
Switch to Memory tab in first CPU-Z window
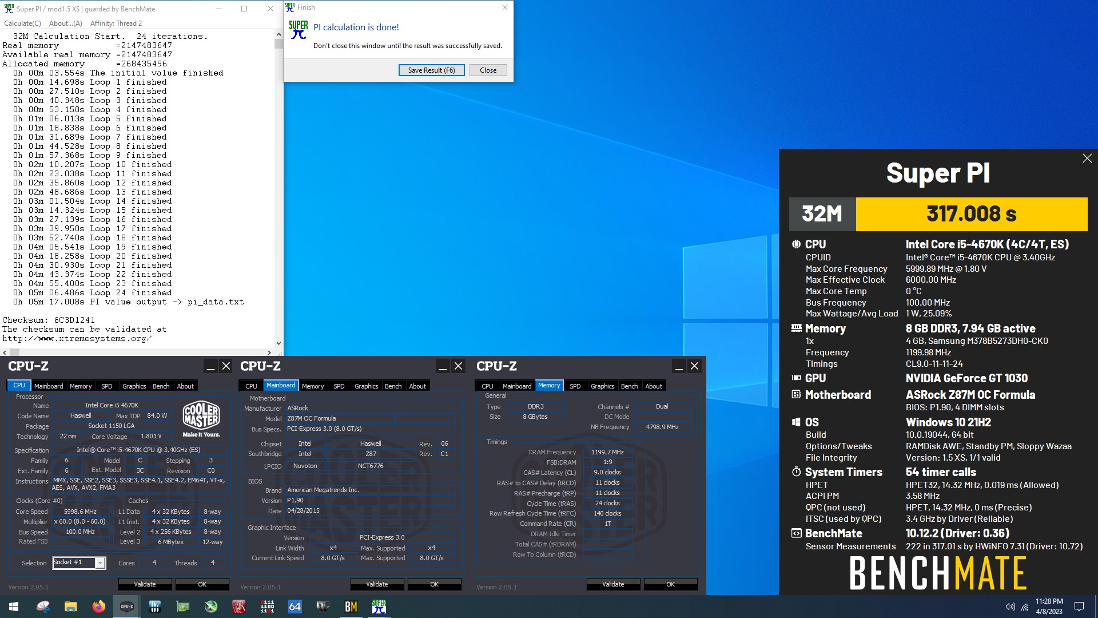81,386
